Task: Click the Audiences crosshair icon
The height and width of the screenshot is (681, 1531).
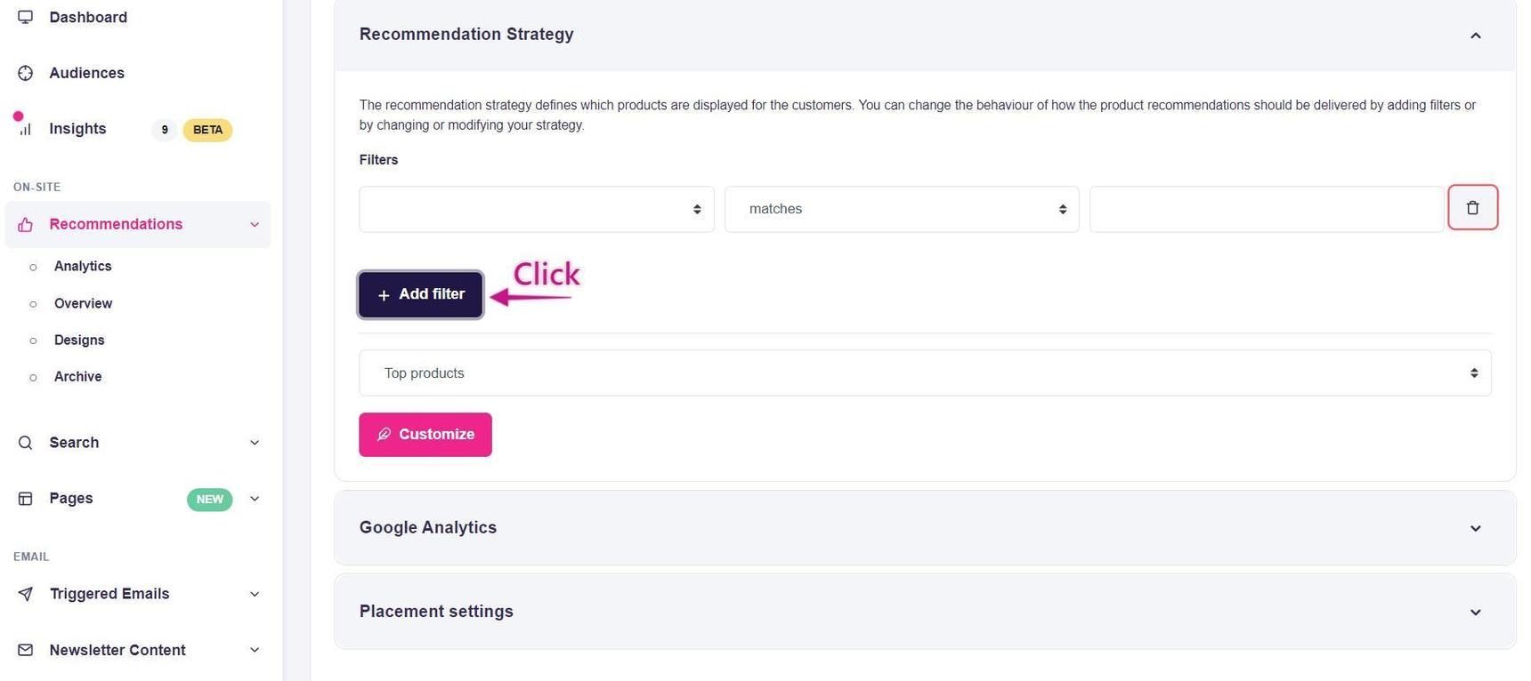Action: [25, 73]
